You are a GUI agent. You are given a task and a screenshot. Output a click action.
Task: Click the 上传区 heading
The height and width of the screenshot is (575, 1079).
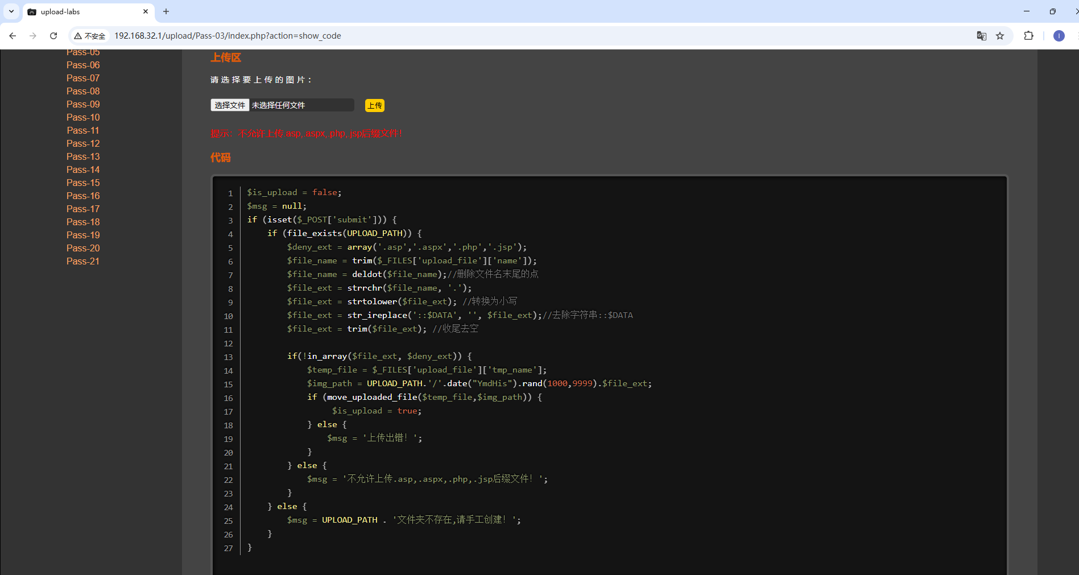(x=226, y=57)
